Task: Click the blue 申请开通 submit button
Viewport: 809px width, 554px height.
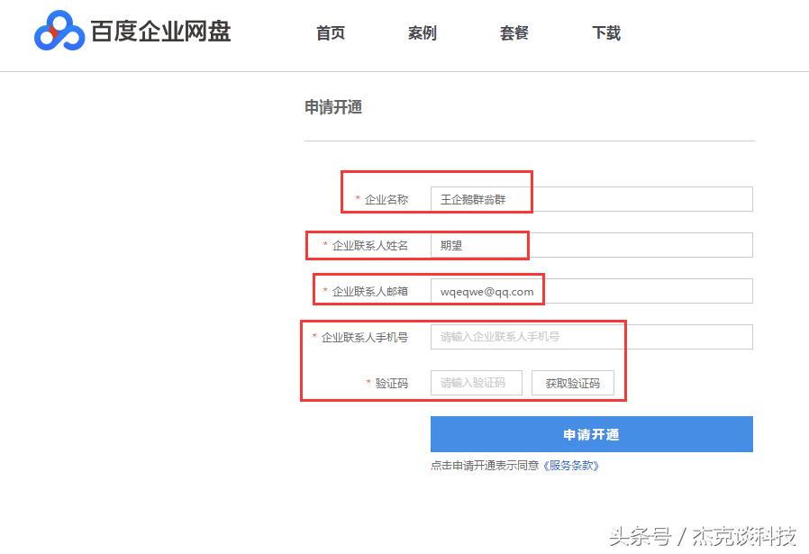Action: [592, 433]
